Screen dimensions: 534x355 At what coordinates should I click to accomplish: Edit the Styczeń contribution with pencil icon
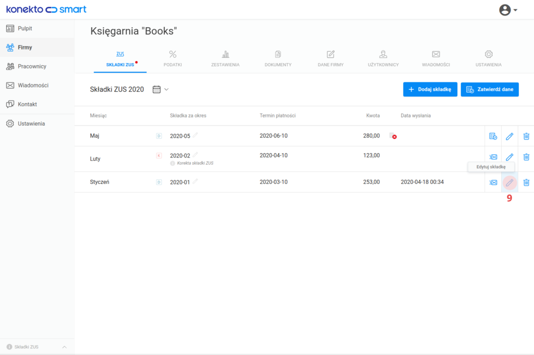[x=509, y=183]
